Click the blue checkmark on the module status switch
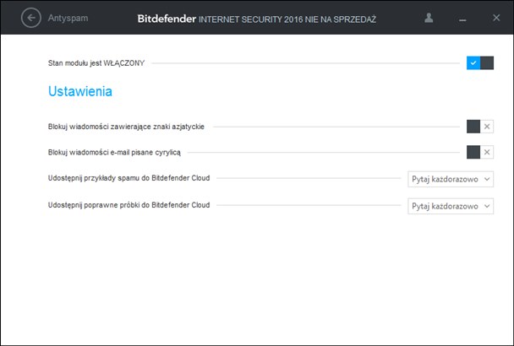 pos(473,62)
